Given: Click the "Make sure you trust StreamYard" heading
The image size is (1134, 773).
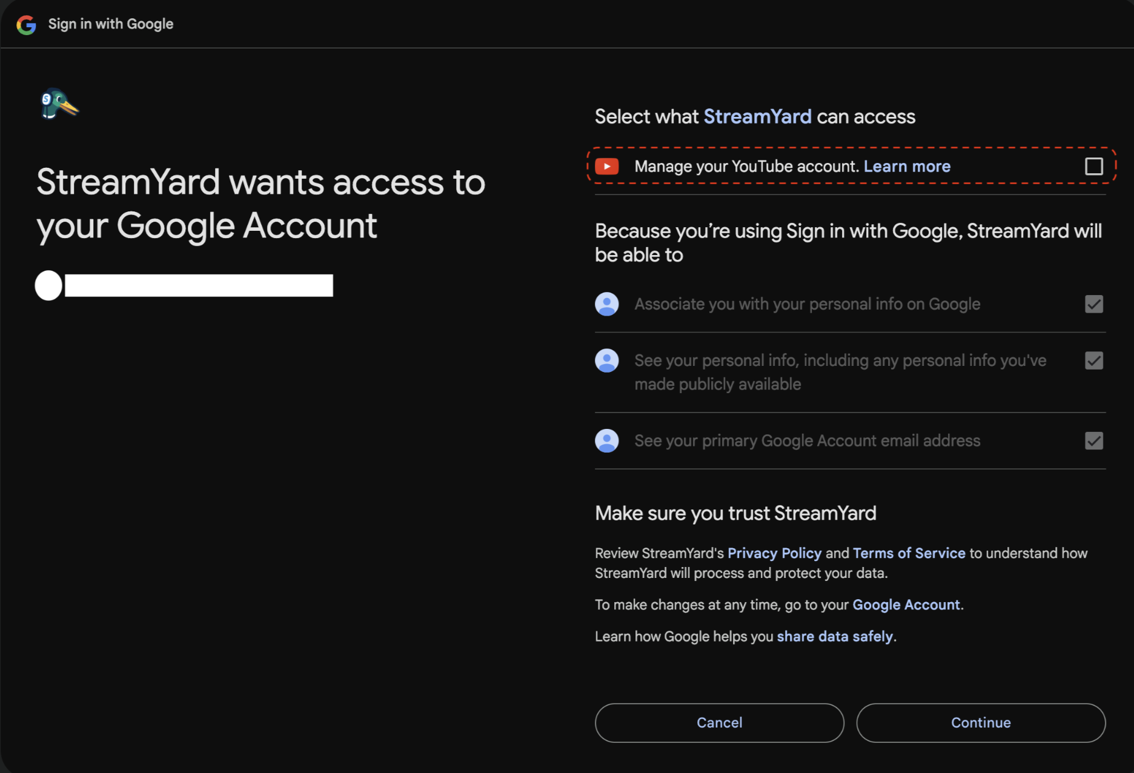Looking at the screenshot, I should click(735, 513).
